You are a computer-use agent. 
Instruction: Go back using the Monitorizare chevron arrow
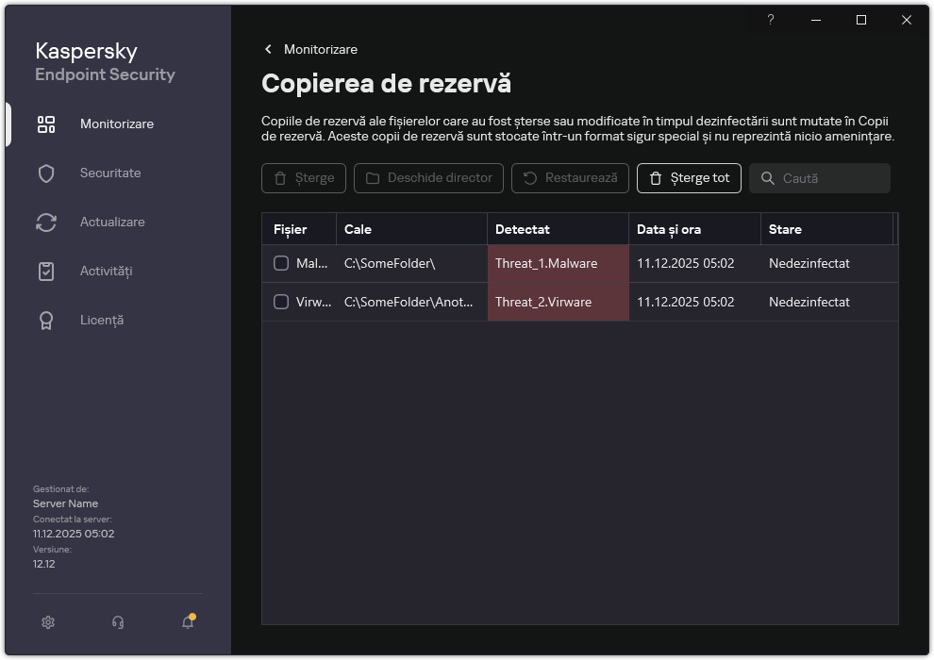tap(269, 49)
